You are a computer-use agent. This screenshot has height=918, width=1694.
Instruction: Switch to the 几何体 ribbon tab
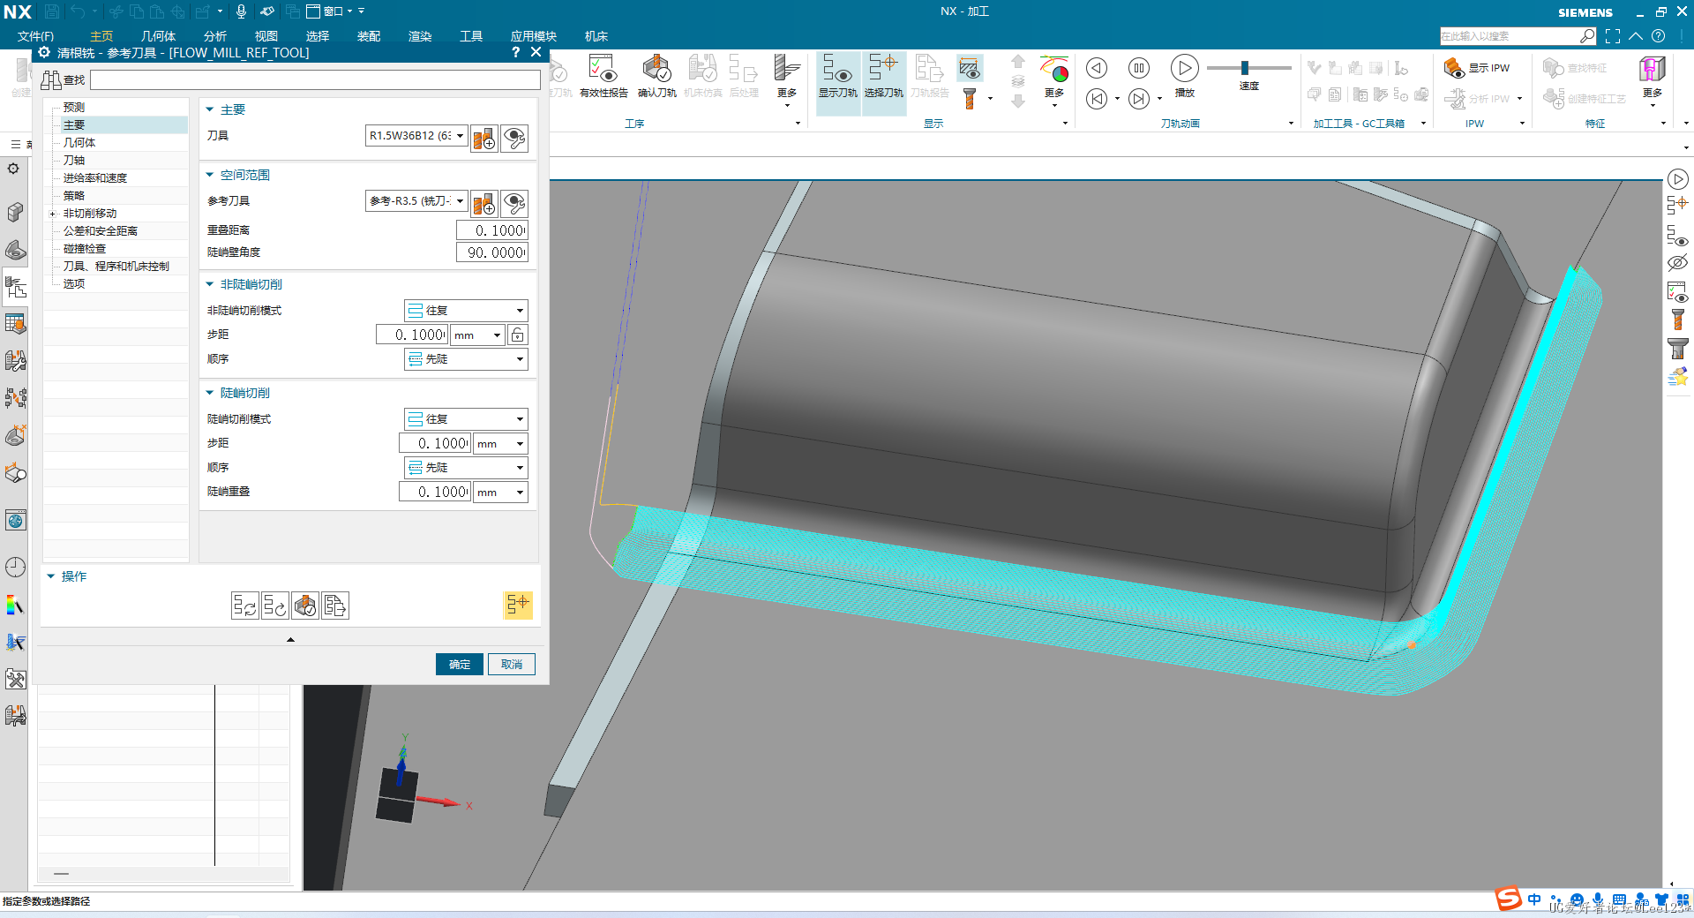[x=159, y=36]
